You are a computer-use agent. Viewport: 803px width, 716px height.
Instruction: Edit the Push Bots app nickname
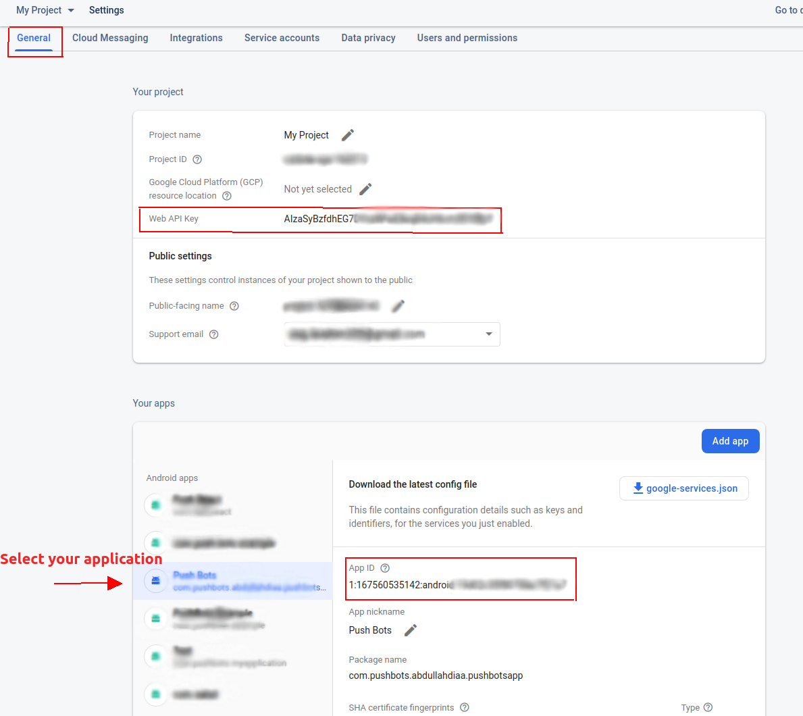(x=410, y=630)
